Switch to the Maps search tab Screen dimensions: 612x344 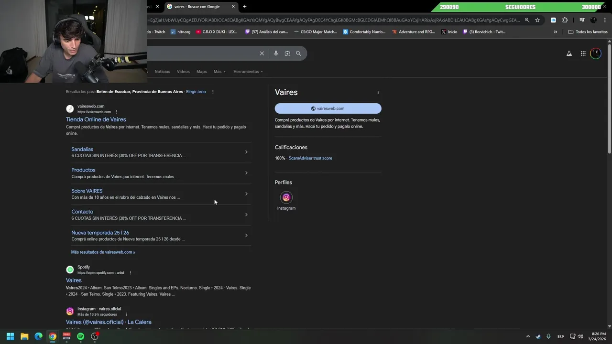point(202,72)
